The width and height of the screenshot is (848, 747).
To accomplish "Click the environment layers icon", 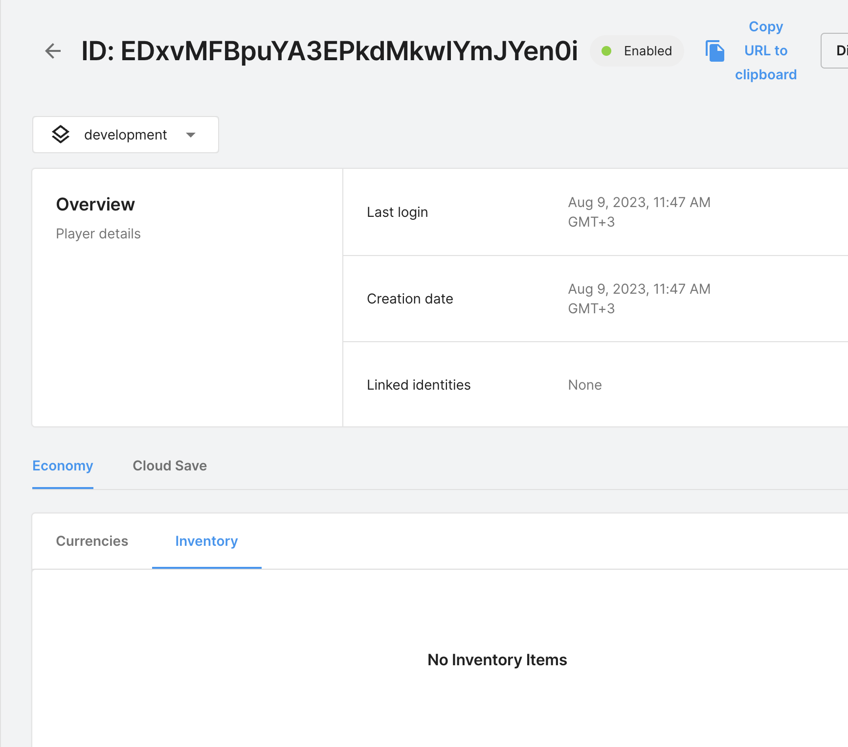I will tap(61, 135).
